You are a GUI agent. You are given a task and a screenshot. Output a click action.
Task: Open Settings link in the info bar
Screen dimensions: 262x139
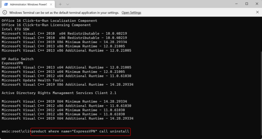point(131,13)
